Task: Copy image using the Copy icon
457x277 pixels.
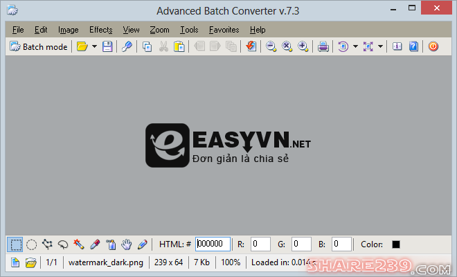Action: 147,46
